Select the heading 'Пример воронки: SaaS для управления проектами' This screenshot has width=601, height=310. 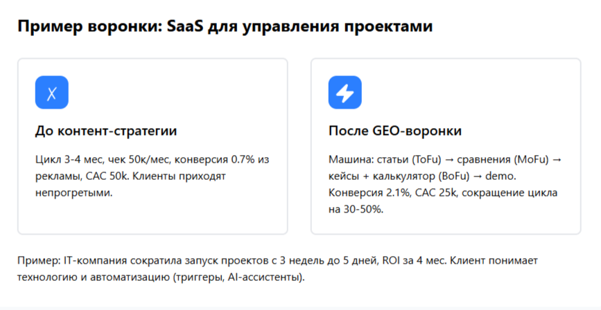[x=225, y=26]
